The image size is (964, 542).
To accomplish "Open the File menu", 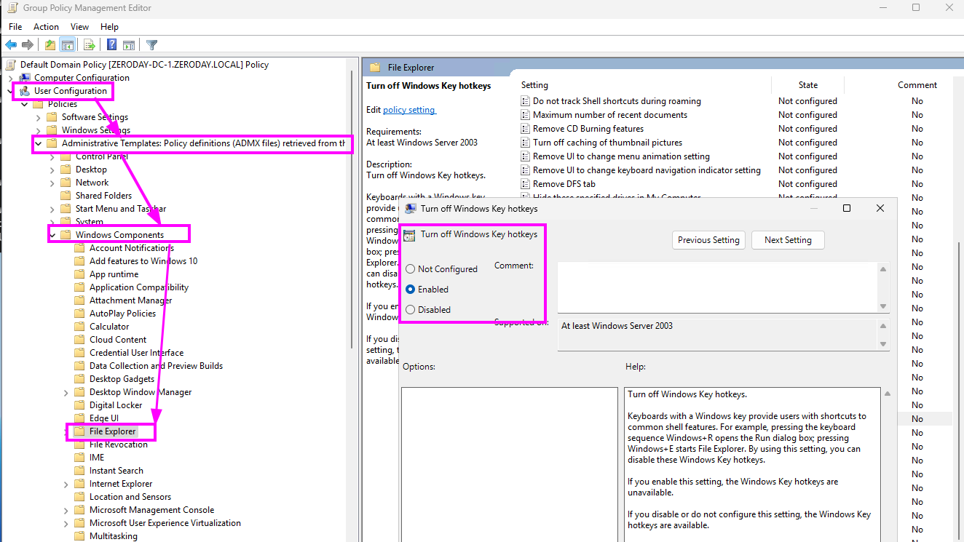I will click(x=15, y=27).
